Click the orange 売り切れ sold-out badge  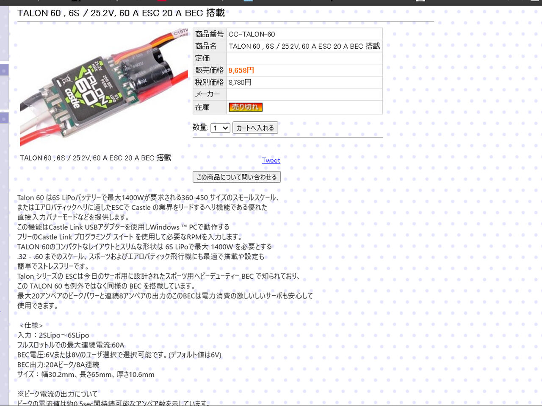[246, 107]
